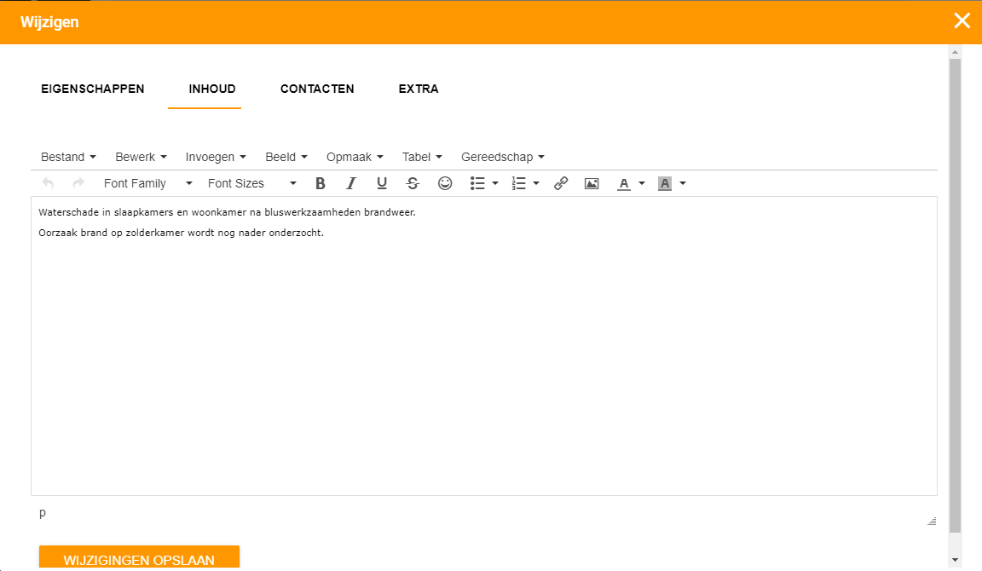Screen dimensions: 982x571
Task: Undo the last edit
Action: coord(48,183)
